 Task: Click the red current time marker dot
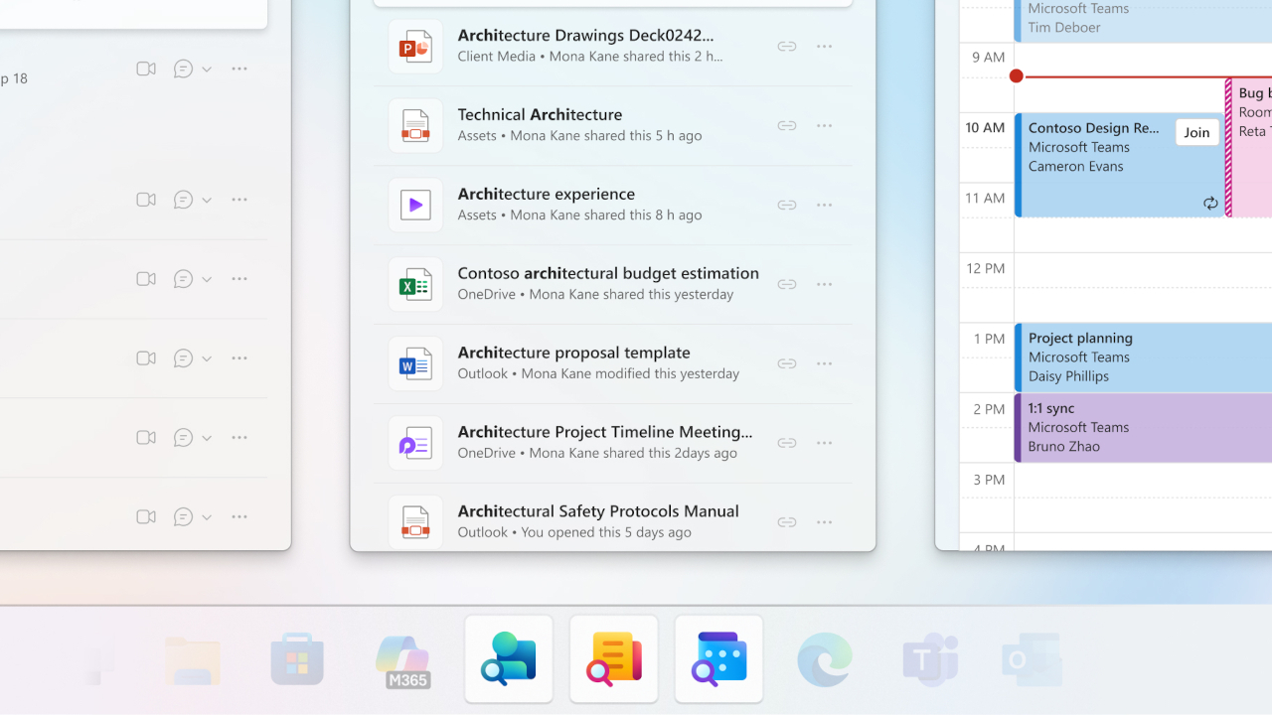[1016, 76]
